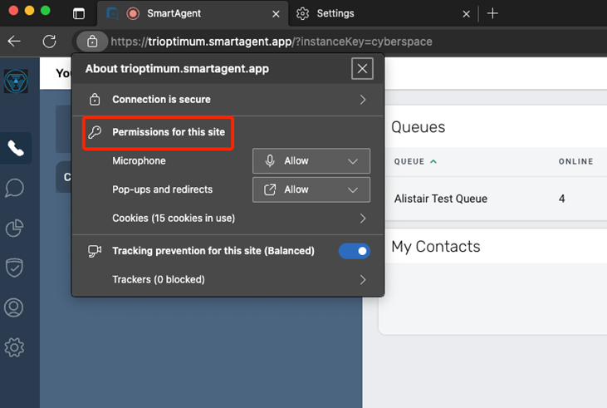Expand Connection is secure details
Image resolution: width=607 pixels, height=408 pixels.
[x=362, y=100]
